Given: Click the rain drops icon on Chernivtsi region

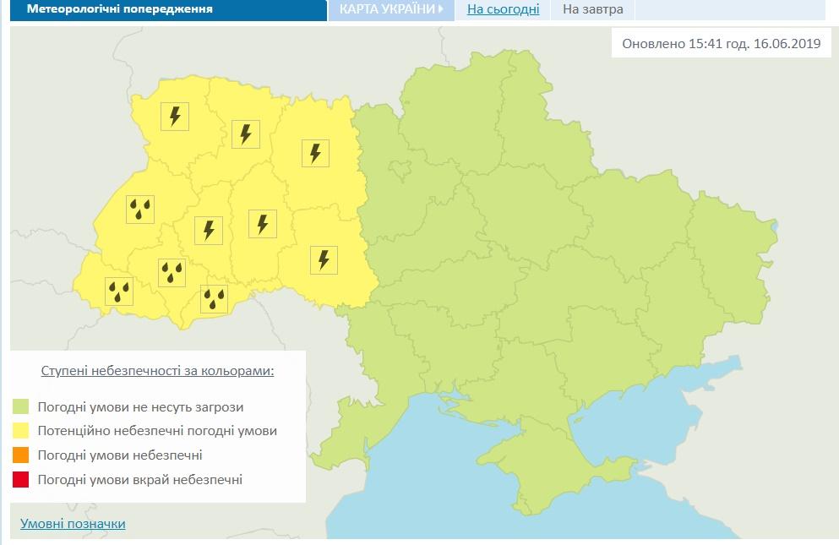Looking at the screenshot, I should point(215,298).
